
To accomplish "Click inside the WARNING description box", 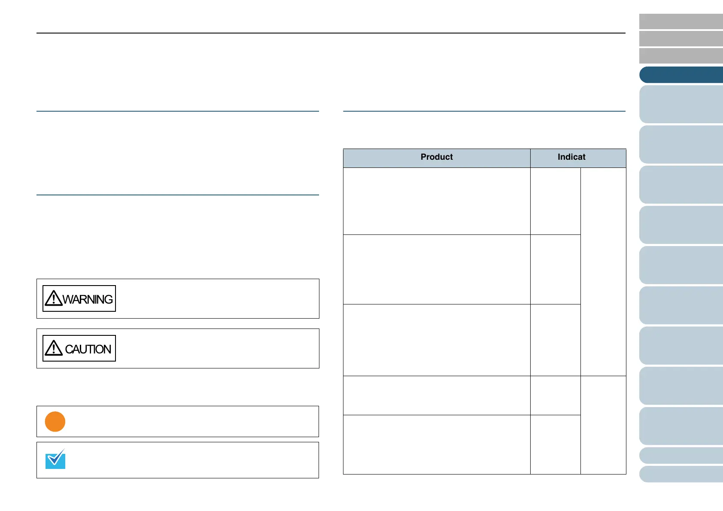I will 178,298.
